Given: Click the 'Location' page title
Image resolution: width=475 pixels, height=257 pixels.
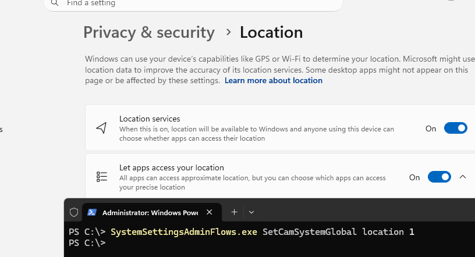Looking at the screenshot, I should [271, 33].
